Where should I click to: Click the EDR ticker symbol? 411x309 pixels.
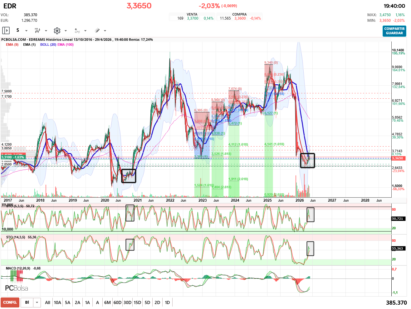(10, 6)
